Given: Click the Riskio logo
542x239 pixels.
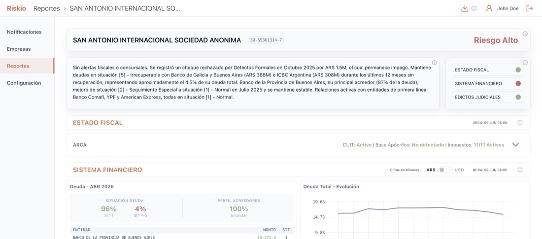Looking at the screenshot, I should (x=16, y=8).
